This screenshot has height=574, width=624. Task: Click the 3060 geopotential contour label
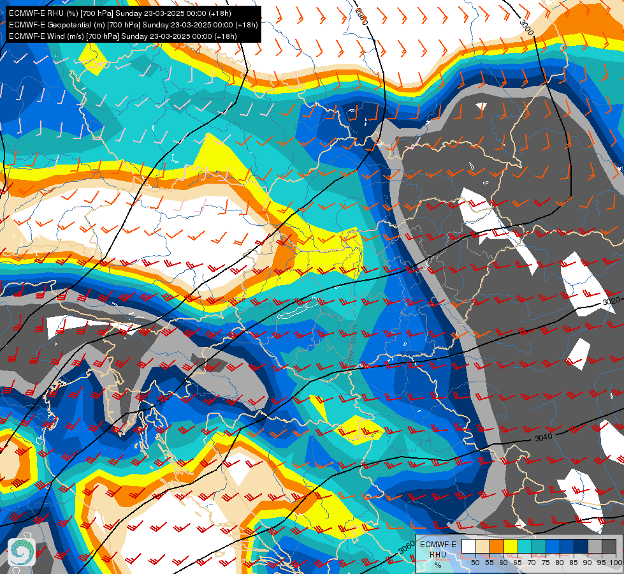(406, 548)
